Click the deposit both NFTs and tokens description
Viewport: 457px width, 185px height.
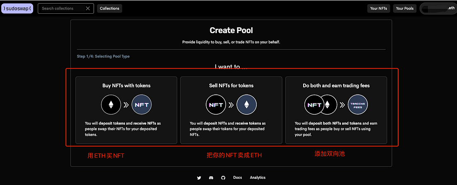[336, 129]
